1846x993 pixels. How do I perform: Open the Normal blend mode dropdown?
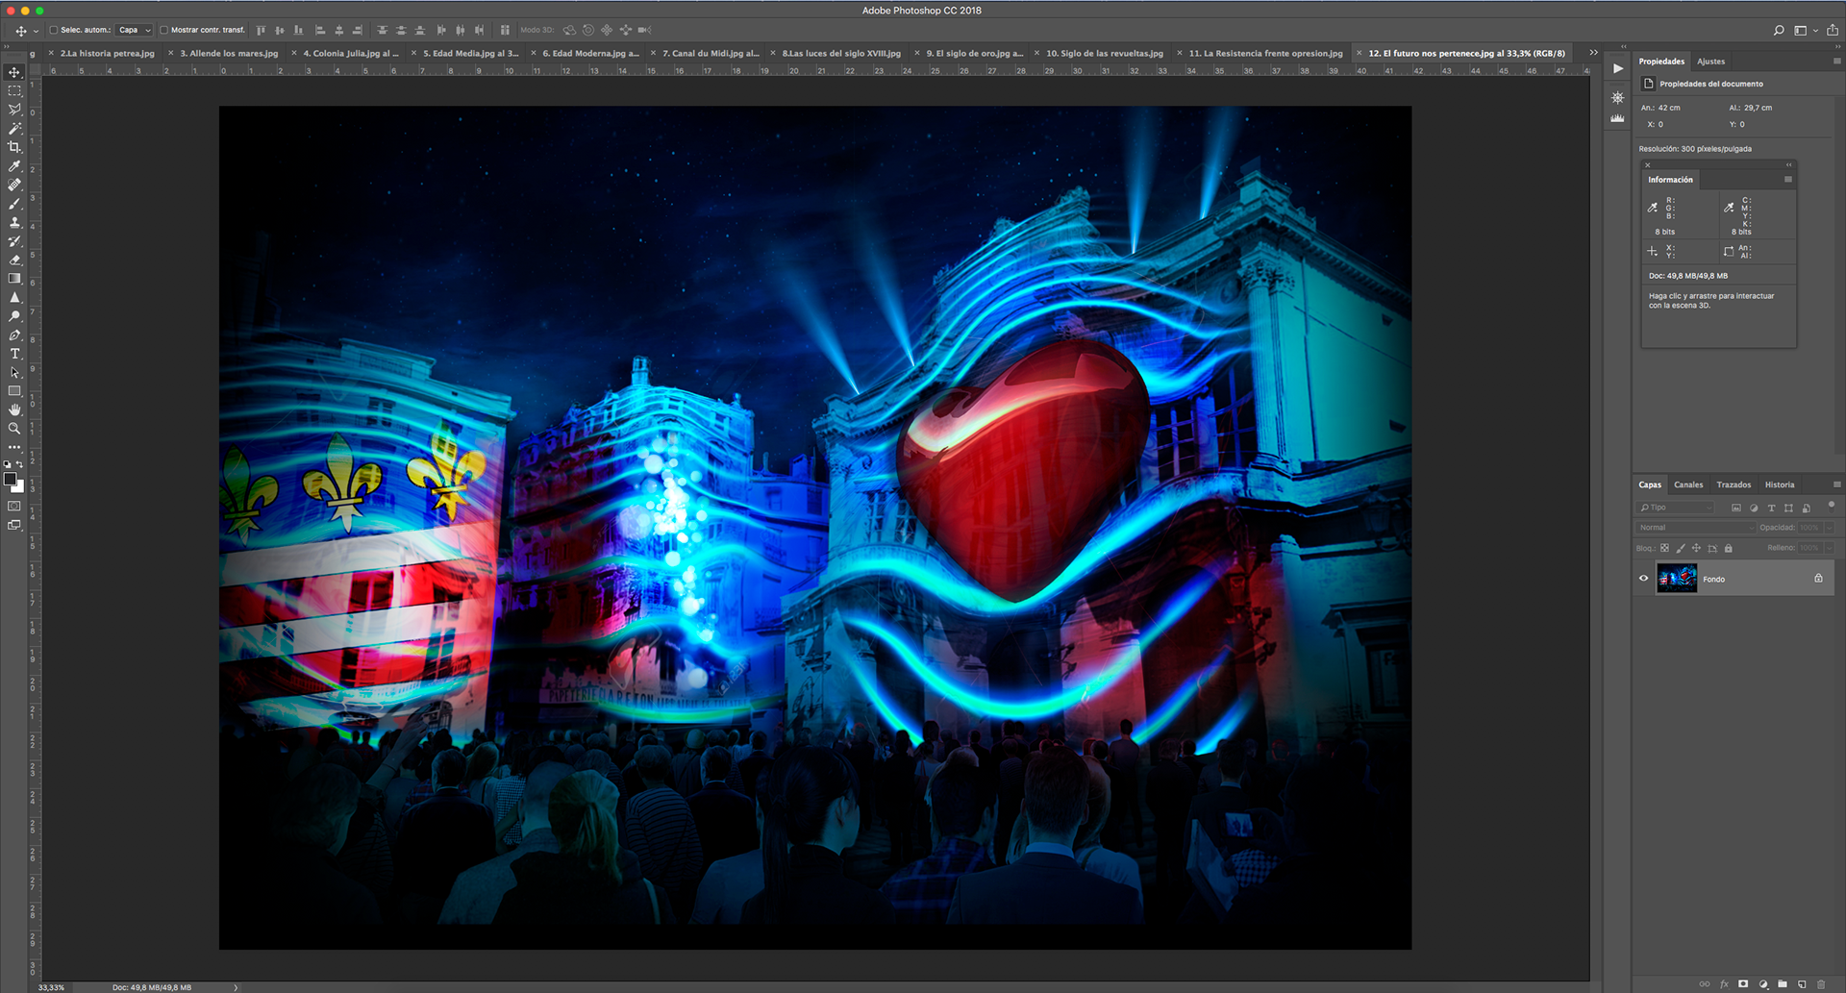pyautogui.click(x=1696, y=528)
